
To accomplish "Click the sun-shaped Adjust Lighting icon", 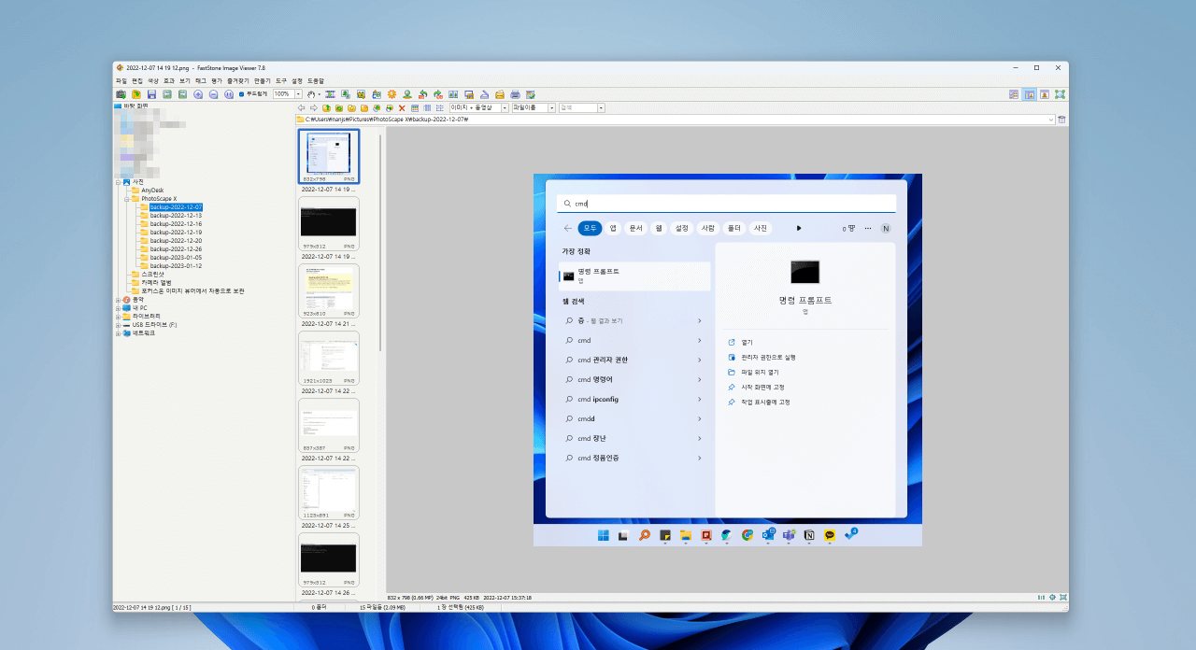I will point(392,94).
